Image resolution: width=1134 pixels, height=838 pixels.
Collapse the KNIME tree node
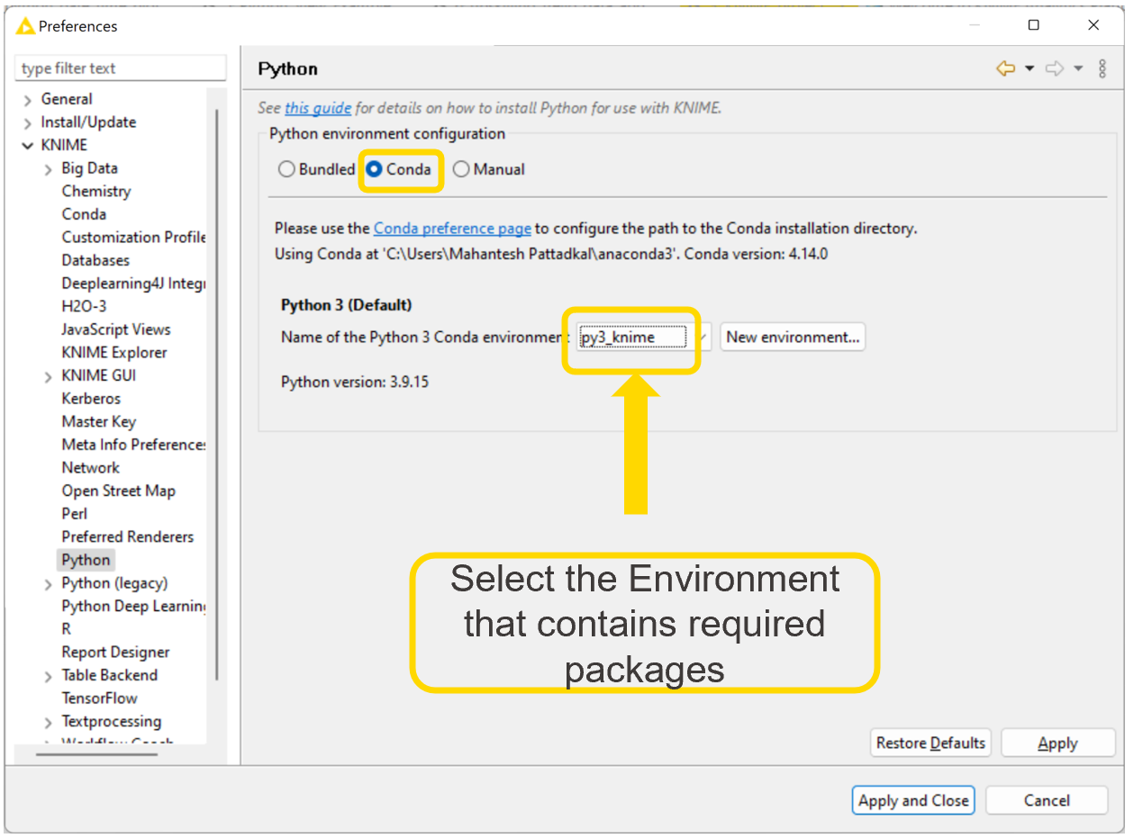pos(28,146)
